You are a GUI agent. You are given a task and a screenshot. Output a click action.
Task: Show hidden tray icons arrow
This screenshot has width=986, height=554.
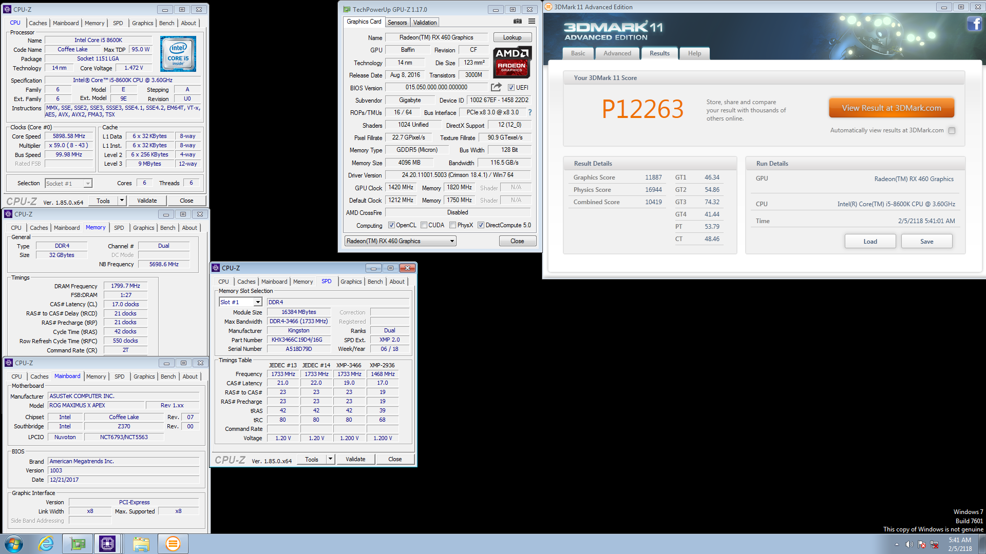tap(897, 544)
